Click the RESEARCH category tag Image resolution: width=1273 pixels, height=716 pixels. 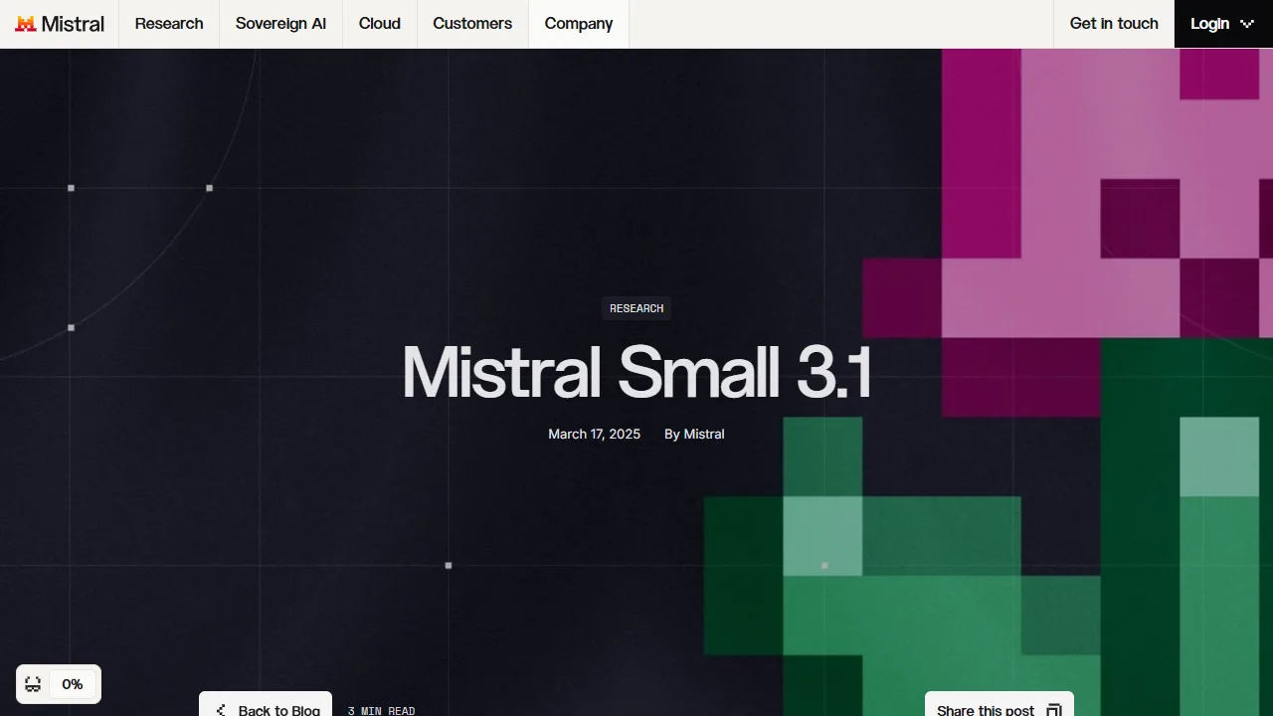click(636, 308)
